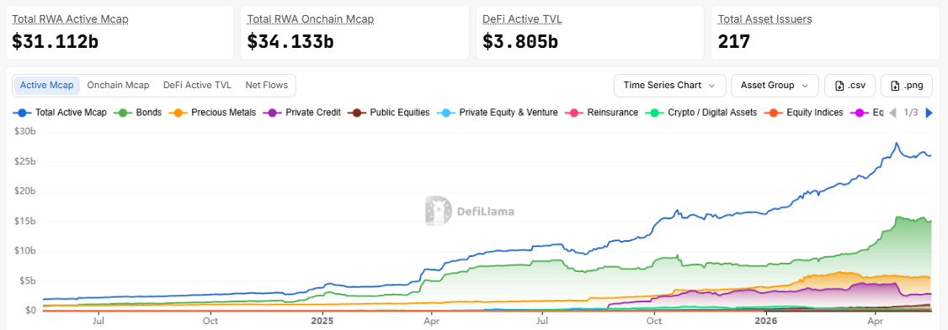
Task: Click the $34.133b value
Action: click(290, 42)
